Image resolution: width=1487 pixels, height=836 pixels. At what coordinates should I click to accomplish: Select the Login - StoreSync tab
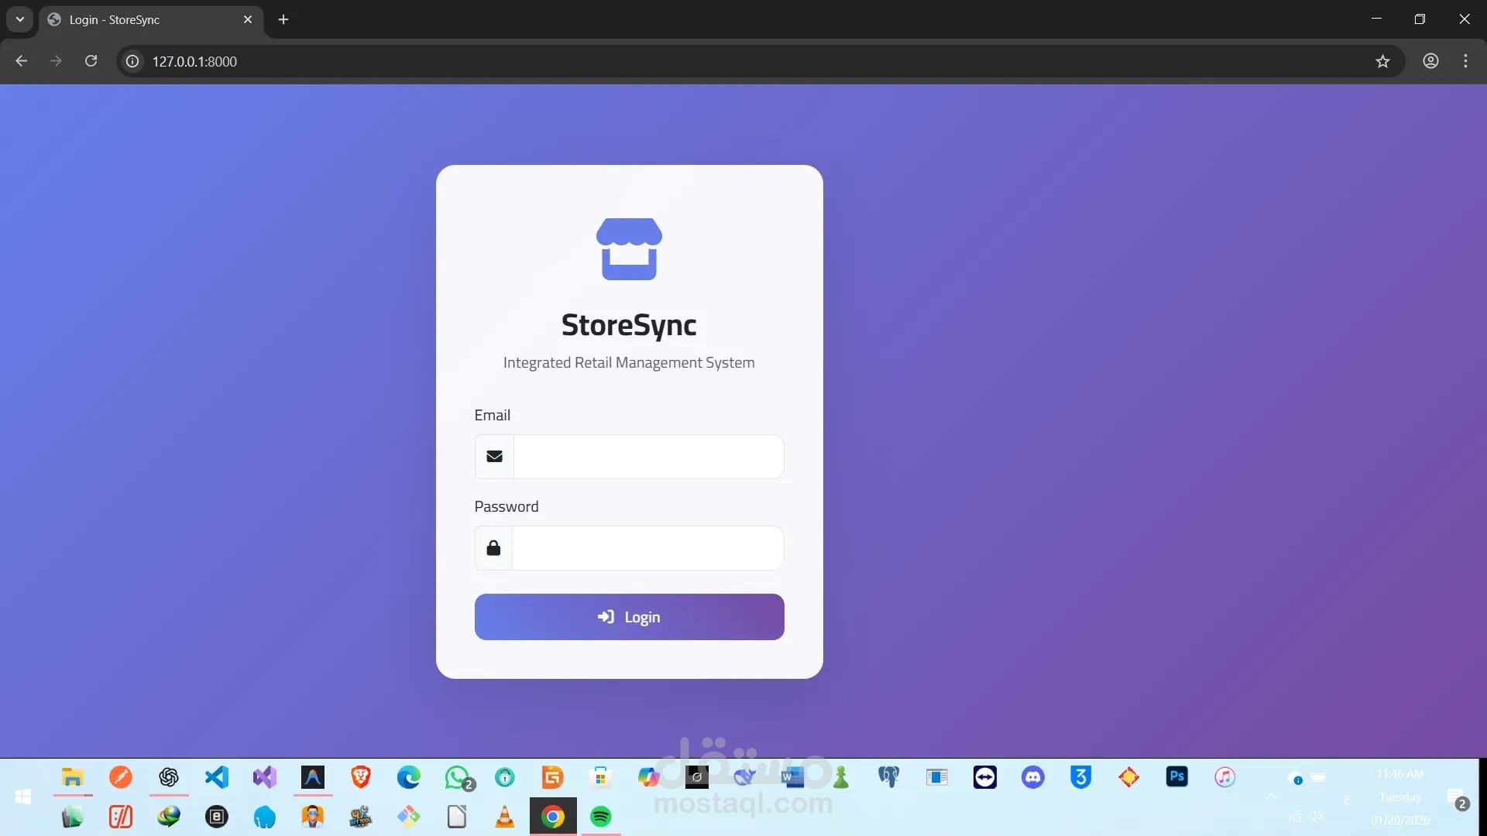coord(147,19)
